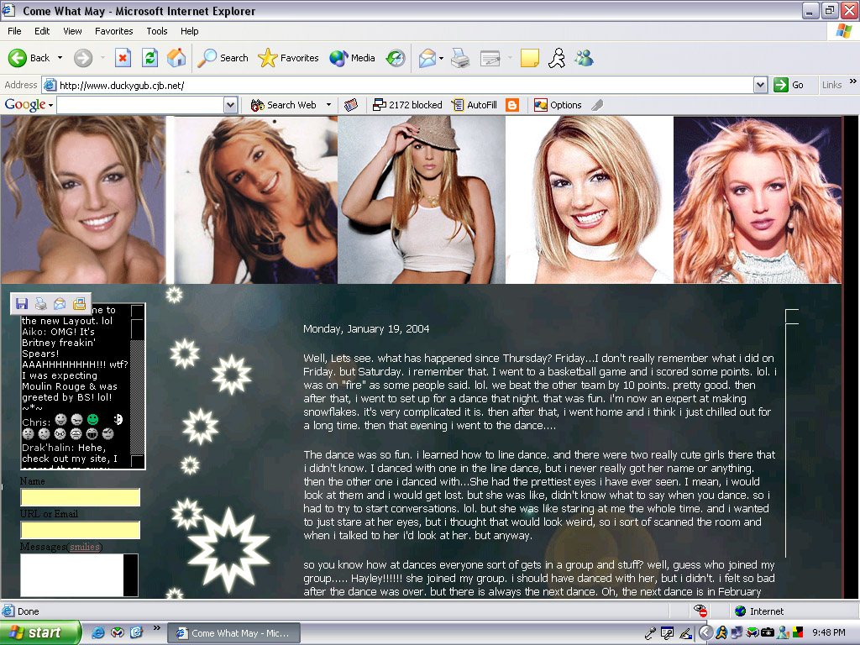Open the Tools menu
The width and height of the screenshot is (860, 645).
[x=157, y=31]
